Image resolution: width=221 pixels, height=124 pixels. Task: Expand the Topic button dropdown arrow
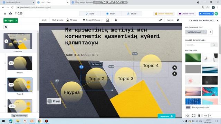tap(16, 21)
